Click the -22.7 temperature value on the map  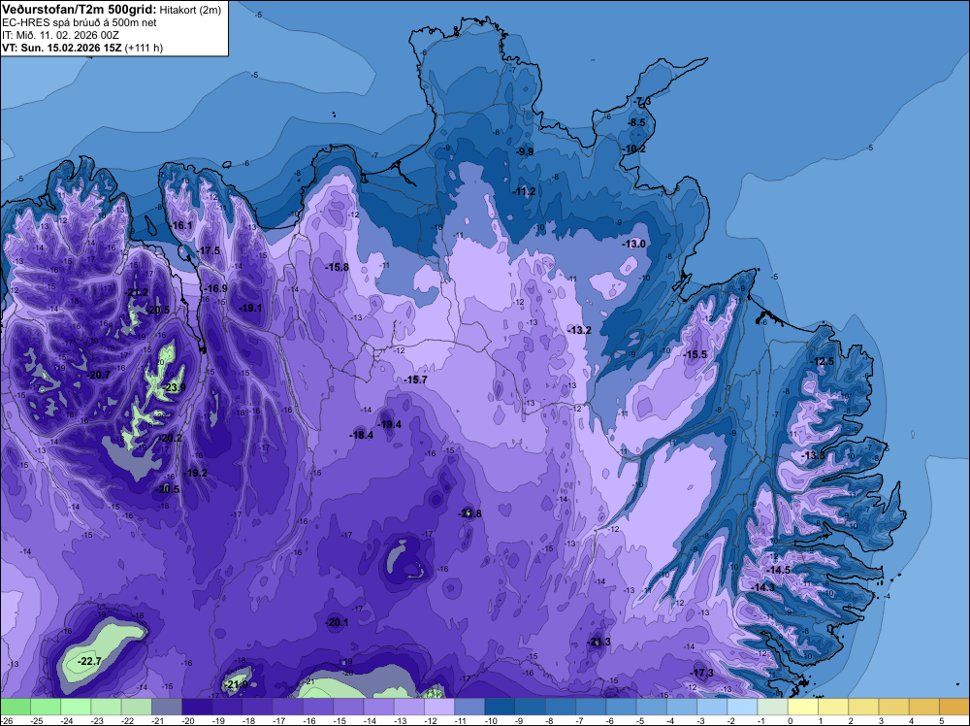point(89,662)
